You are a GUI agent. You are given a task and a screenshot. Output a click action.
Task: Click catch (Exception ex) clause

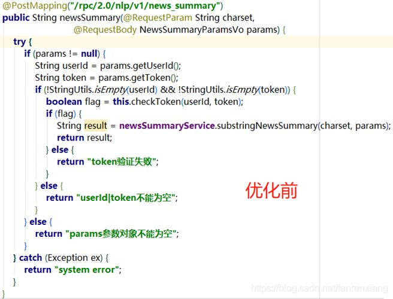[61, 258]
